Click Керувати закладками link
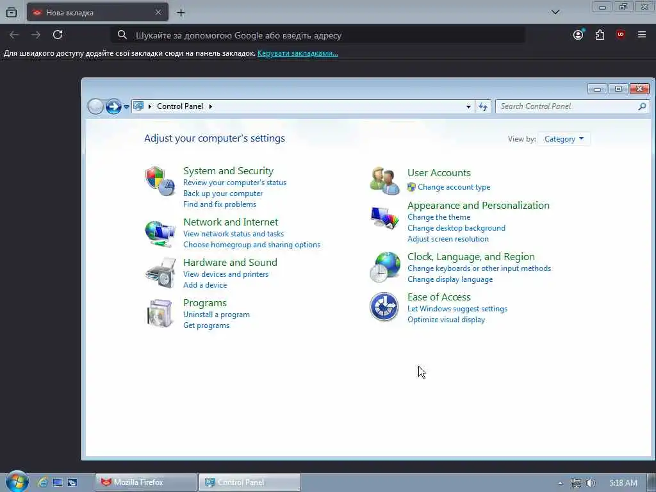 297,53
